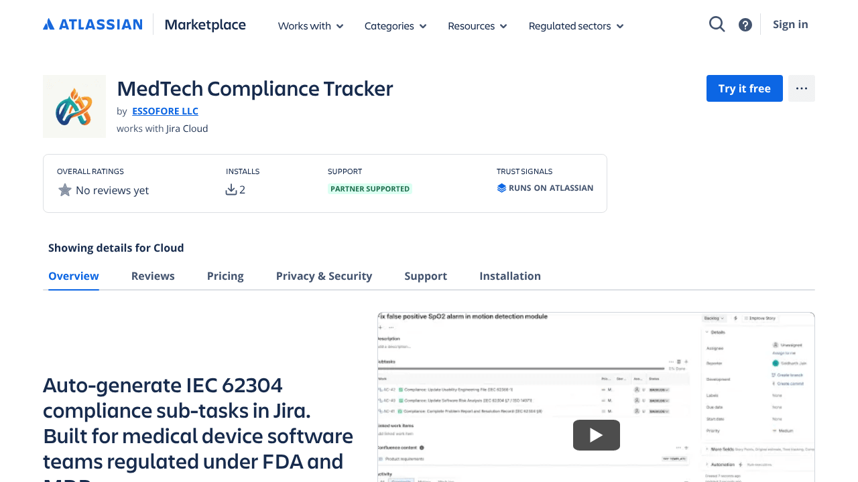Open the Support tab

click(x=426, y=276)
